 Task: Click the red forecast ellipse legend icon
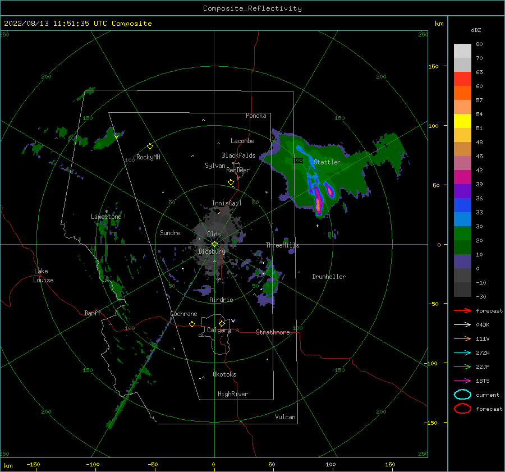(462, 409)
